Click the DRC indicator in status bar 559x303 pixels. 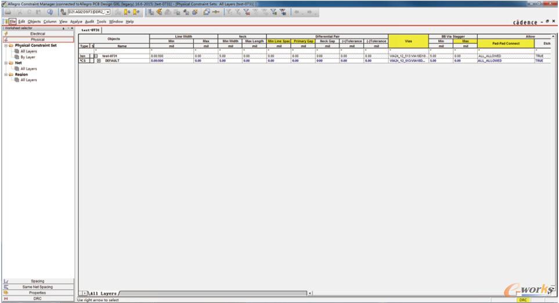pyautogui.click(x=523, y=300)
